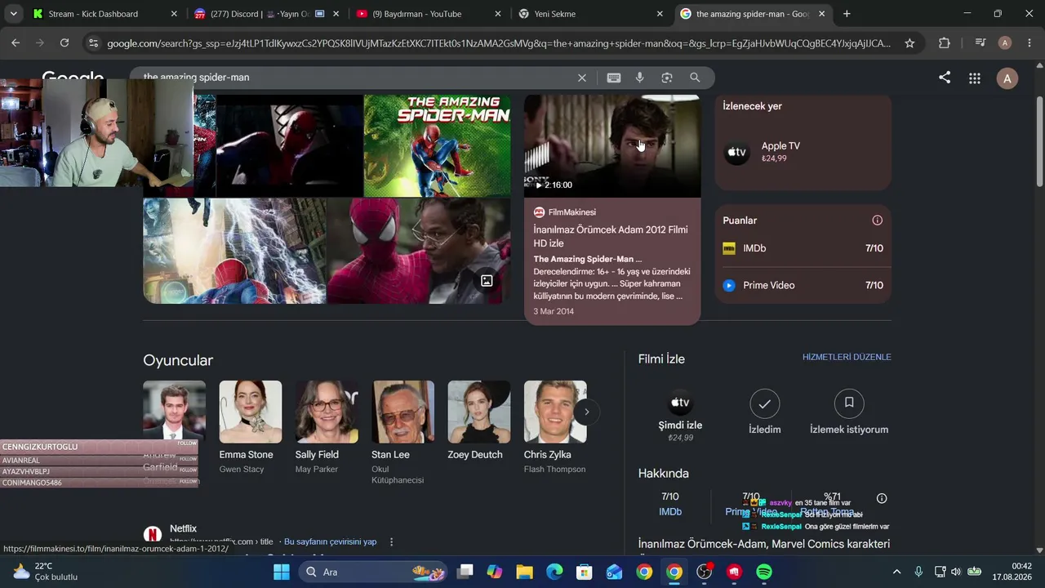
Task: Click the Windows taskbar search box
Action: click(372, 572)
